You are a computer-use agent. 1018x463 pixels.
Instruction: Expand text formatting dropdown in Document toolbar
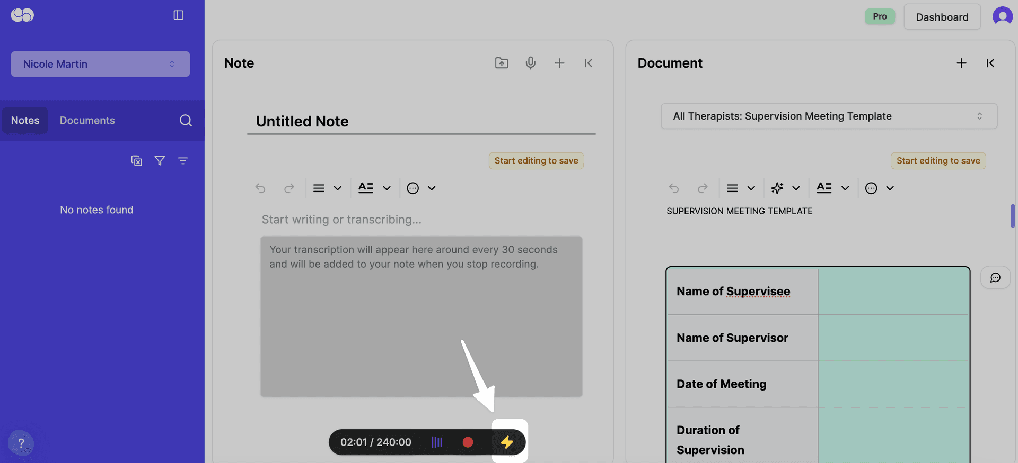[x=845, y=188]
